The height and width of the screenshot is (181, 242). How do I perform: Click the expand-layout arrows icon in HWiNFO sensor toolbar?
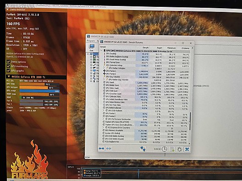(101, 149)
